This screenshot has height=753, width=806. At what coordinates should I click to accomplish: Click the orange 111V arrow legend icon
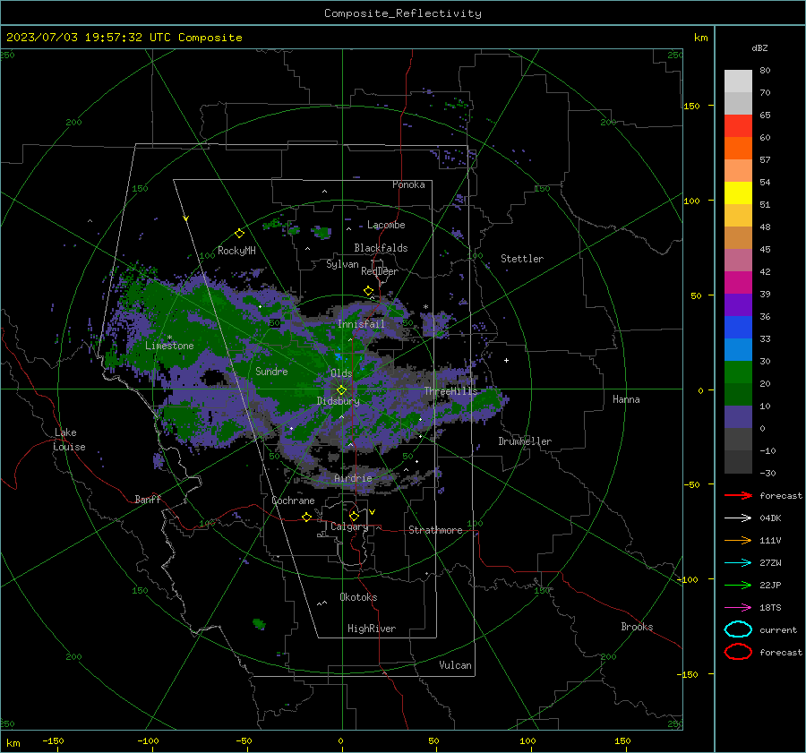pyautogui.click(x=738, y=540)
